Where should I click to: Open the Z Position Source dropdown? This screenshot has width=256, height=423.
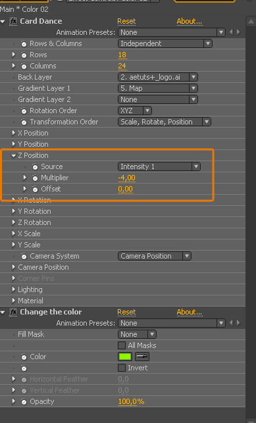(159, 166)
